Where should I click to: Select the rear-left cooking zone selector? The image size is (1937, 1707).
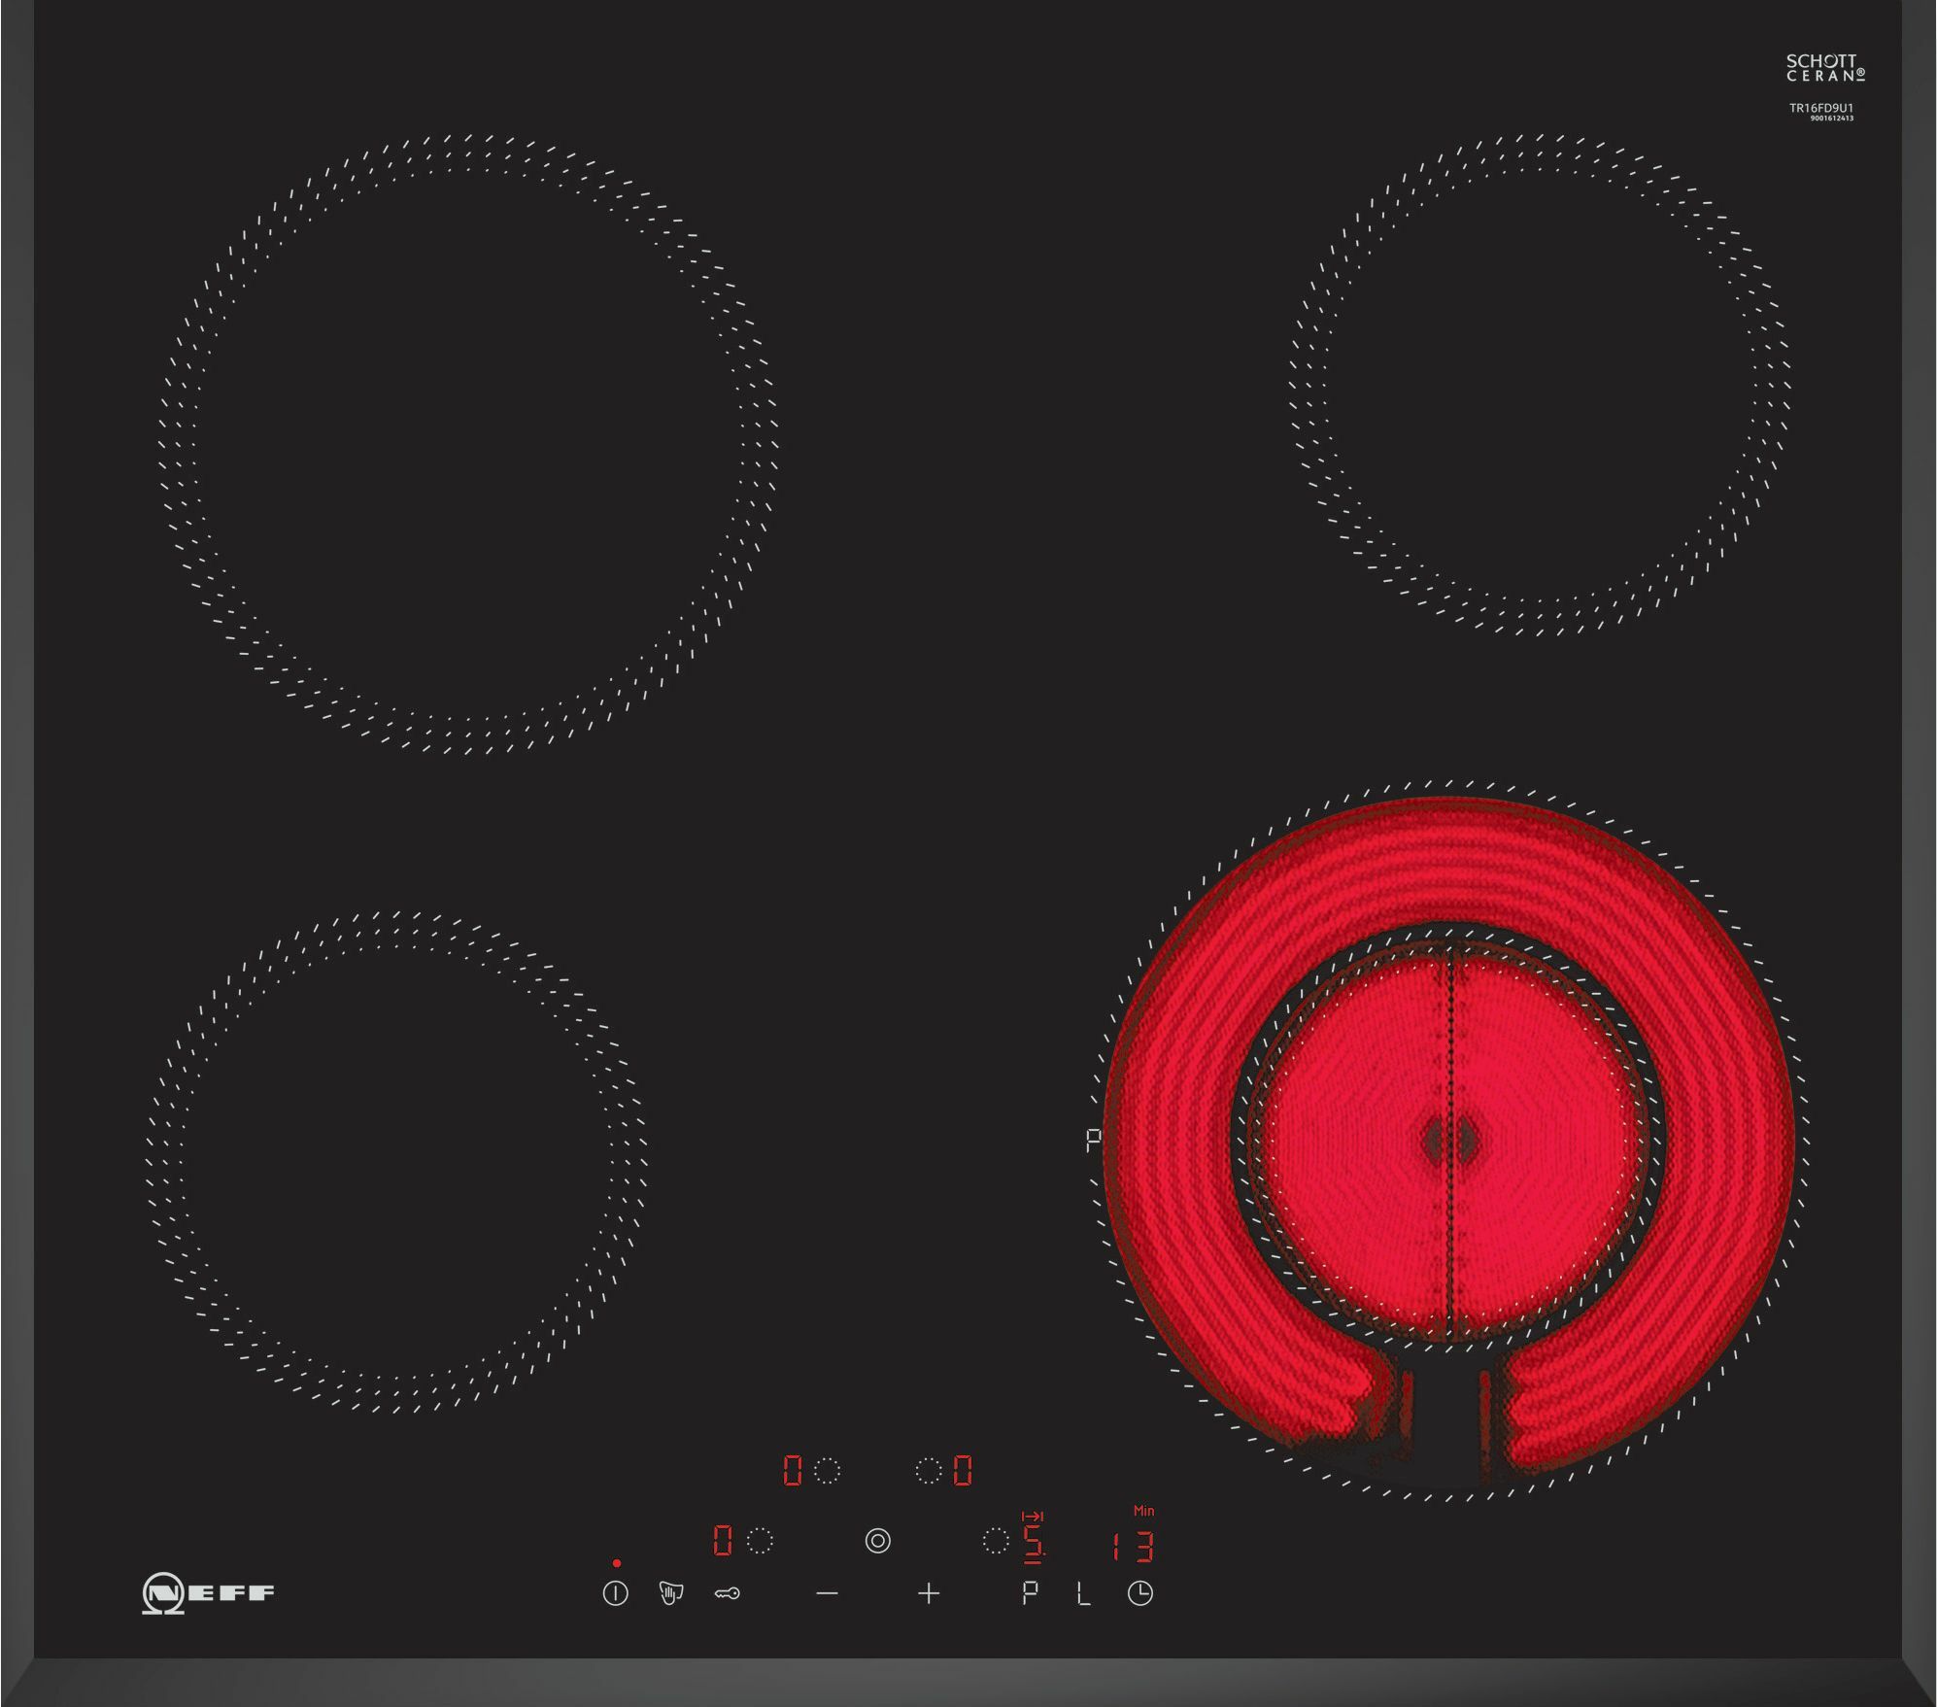click(827, 1471)
